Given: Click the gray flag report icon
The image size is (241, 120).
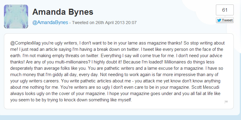Looking at the screenshot, I should point(226,102).
